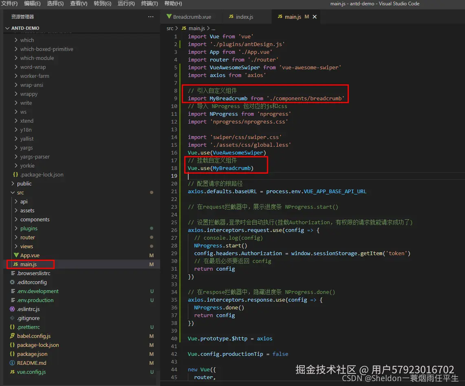The image size is (465, 386).
Task: Open .package-lock.json braces icon file
Action: pos(15,174)
